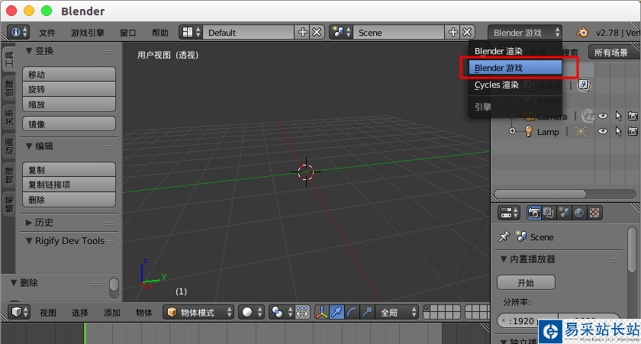641x344 pixels.
Task: Delete the current Scene with X icon
Action: 467,32
